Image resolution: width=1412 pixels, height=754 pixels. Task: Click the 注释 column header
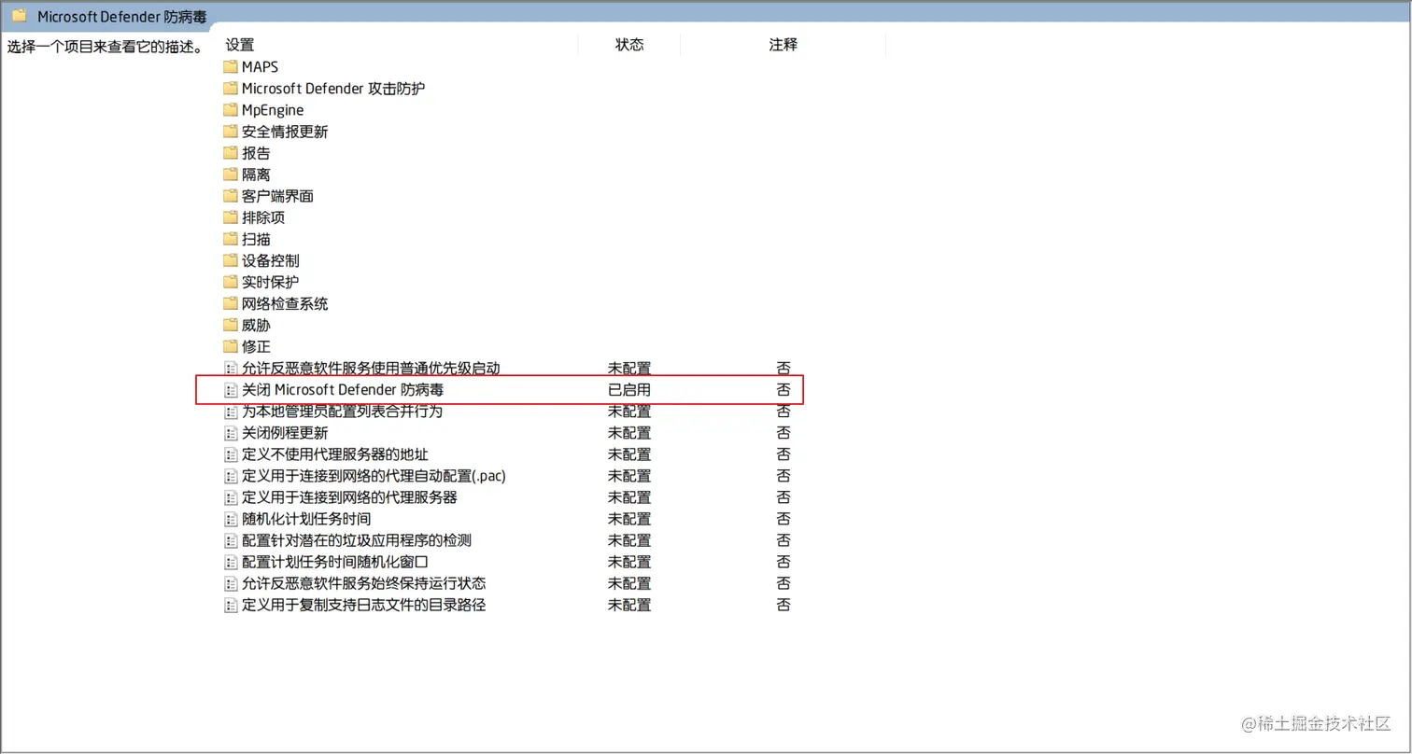tap(784, 45)
